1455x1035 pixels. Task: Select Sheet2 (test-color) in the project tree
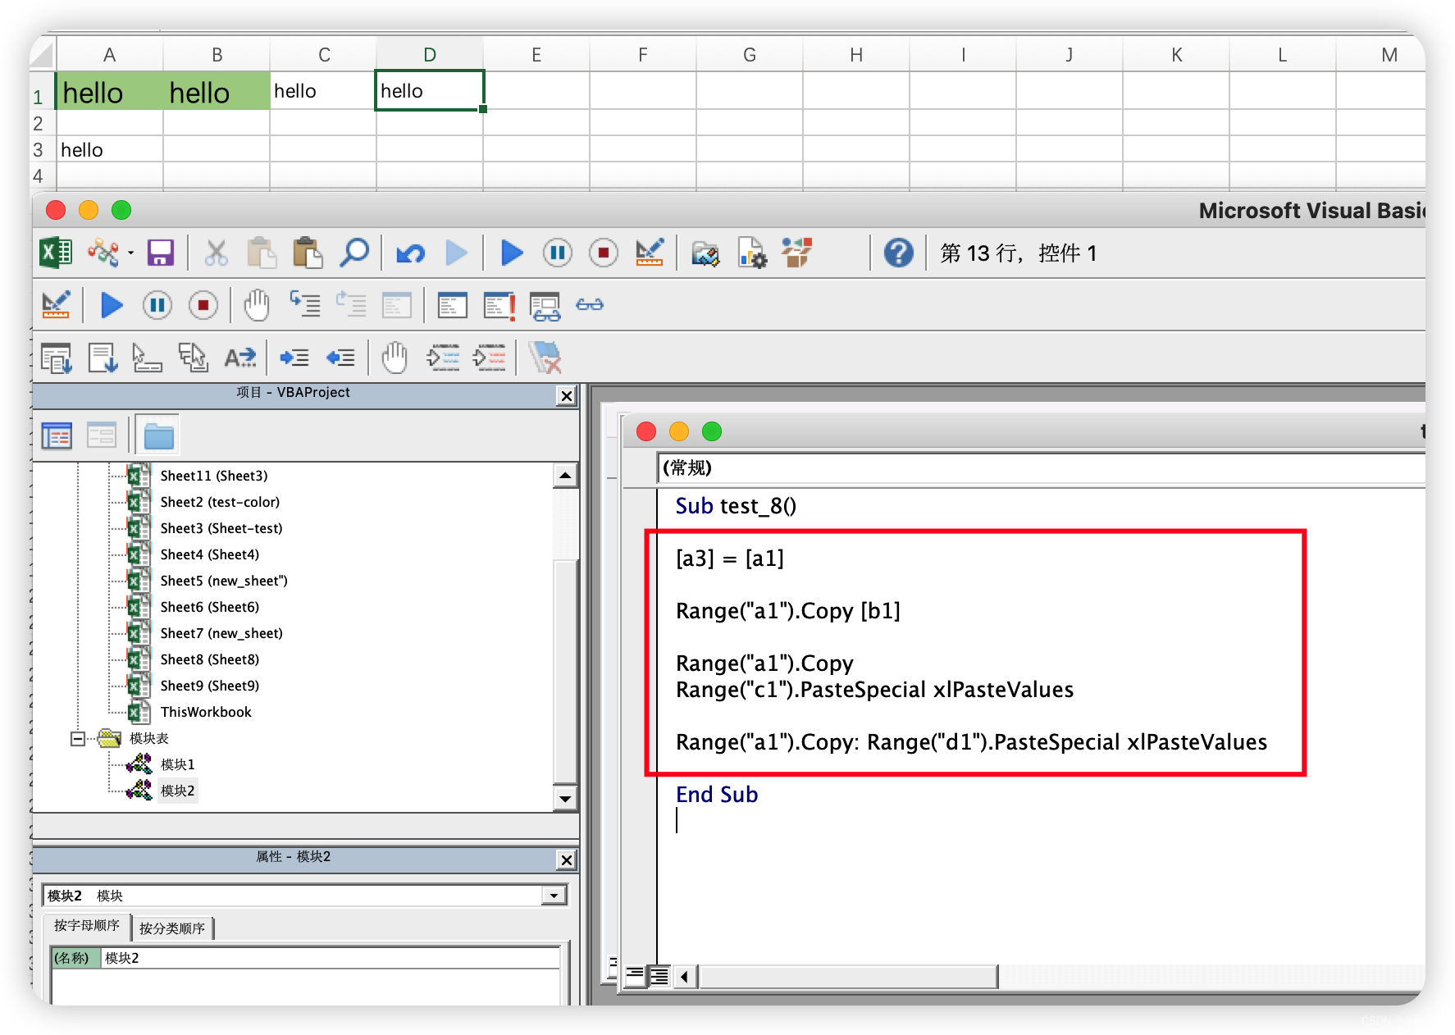220,502
